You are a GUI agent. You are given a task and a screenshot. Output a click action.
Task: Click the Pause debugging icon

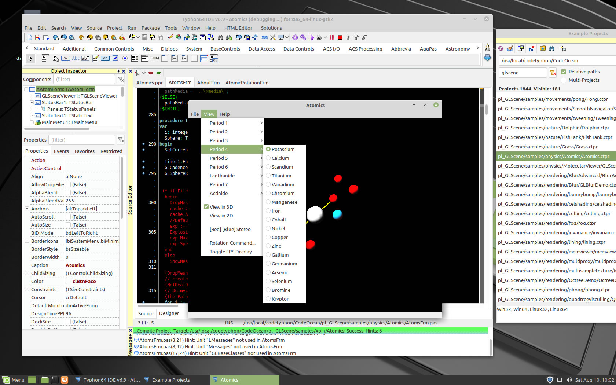click(x=332, y=37)
